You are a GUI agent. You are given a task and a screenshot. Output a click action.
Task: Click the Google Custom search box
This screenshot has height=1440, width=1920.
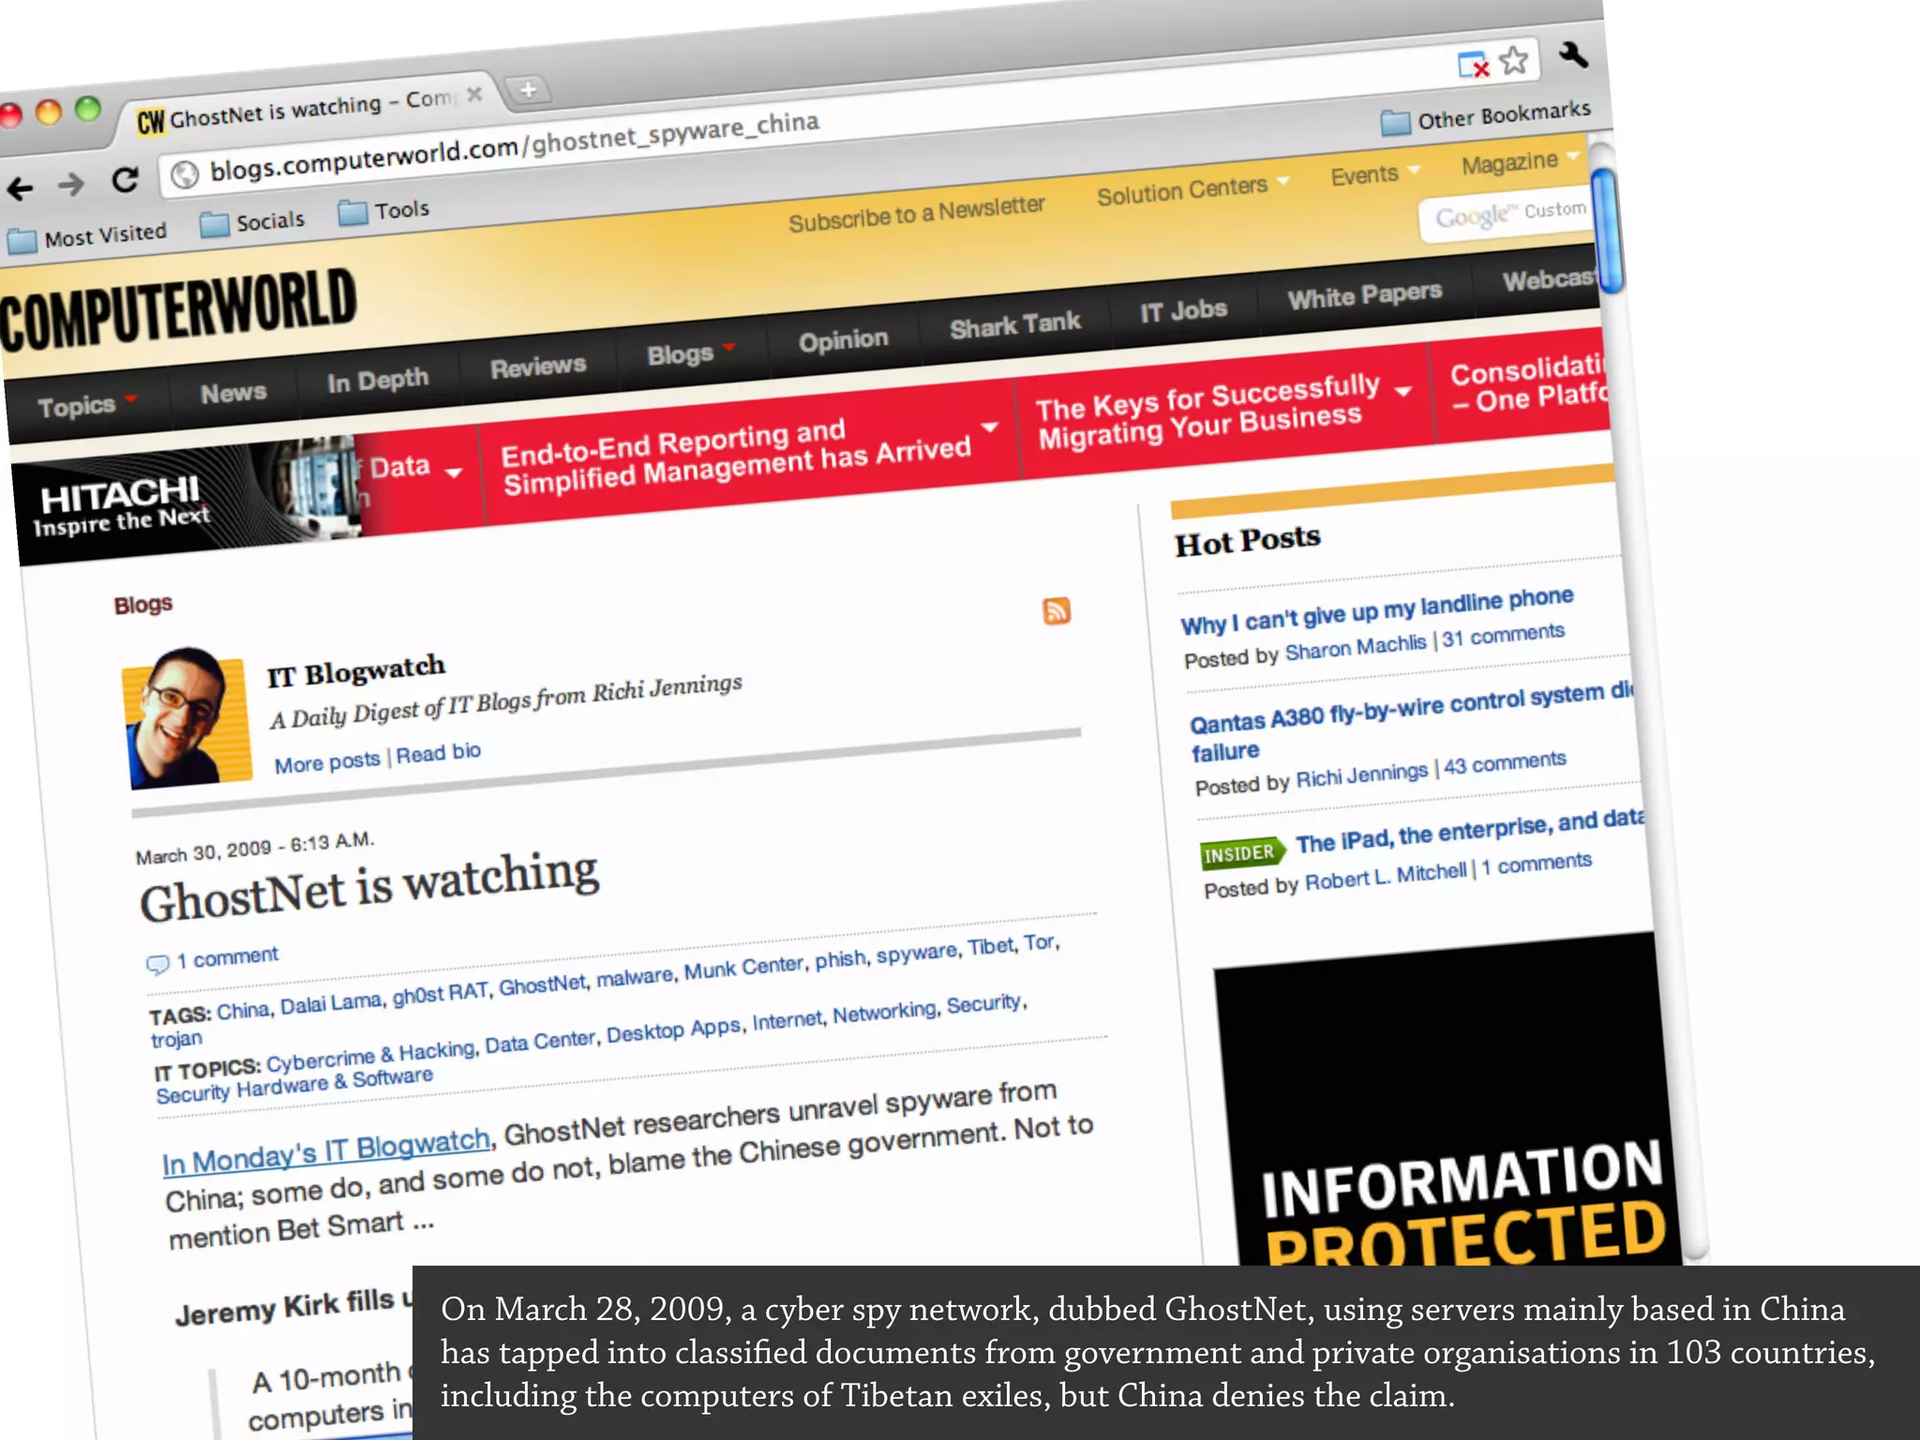(x=1506, y=216)
